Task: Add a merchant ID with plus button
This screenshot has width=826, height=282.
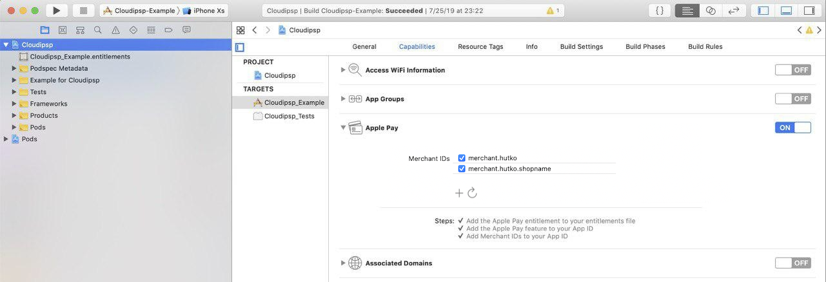Action: click(x=459, y=193)
